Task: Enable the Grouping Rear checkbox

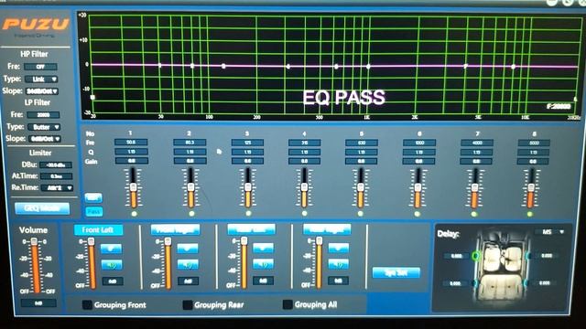Action: tap(187, 304)
